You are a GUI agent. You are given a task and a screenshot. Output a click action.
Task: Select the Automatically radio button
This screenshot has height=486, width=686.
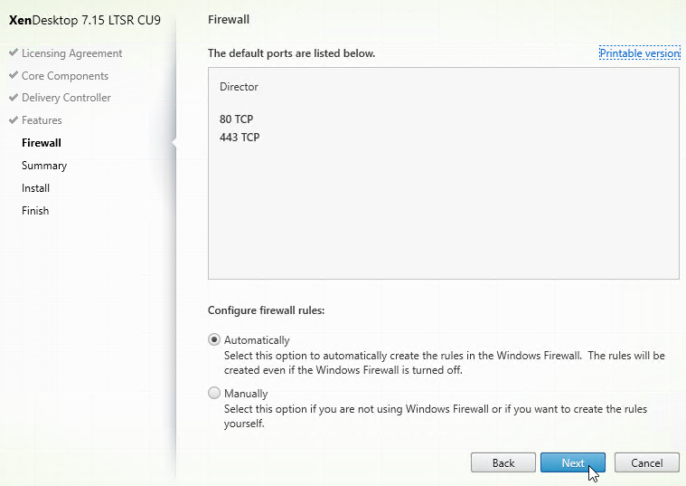(x=214, y=339)
